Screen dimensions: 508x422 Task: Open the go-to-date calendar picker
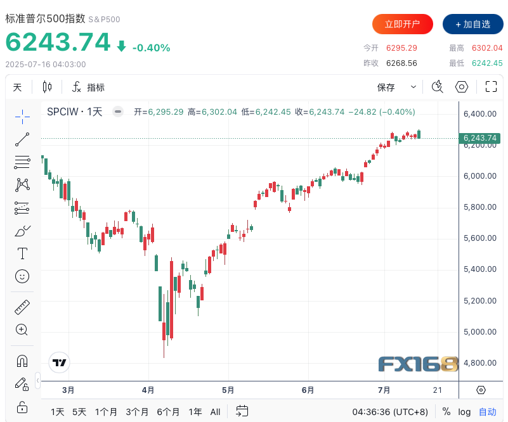click(x=242, y=412)
